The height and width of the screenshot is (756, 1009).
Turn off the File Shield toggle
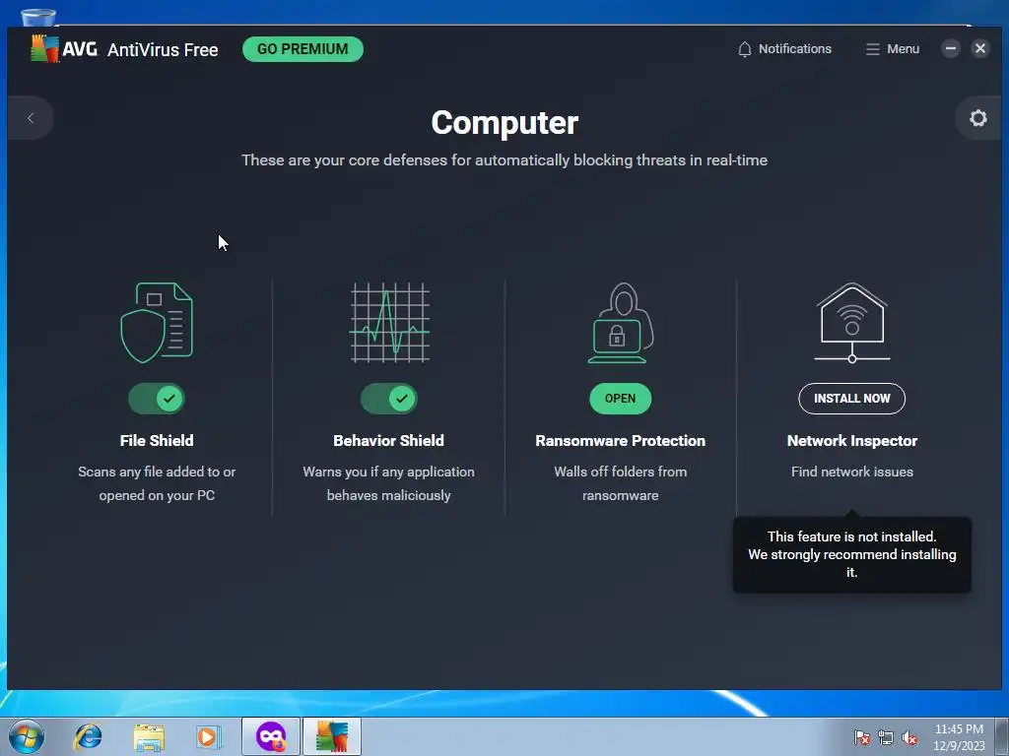[x=157, y=399]
